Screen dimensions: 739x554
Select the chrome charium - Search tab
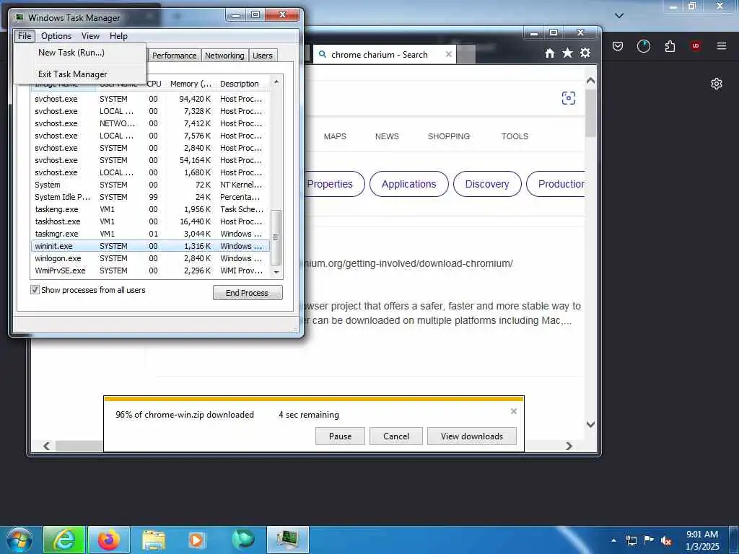click(380, 55)
